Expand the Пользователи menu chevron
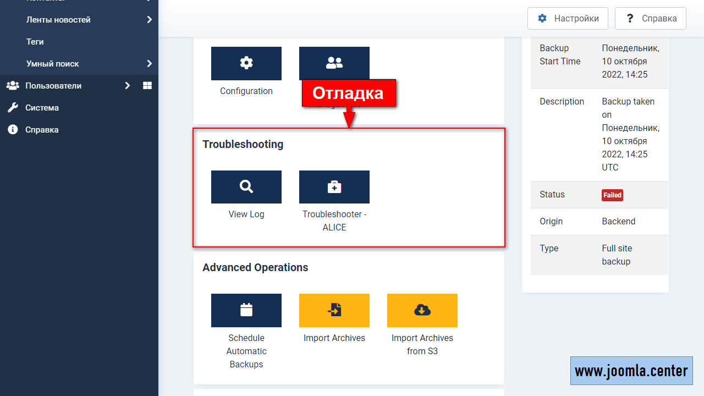The image size is (704, 396). pos(127,86)
